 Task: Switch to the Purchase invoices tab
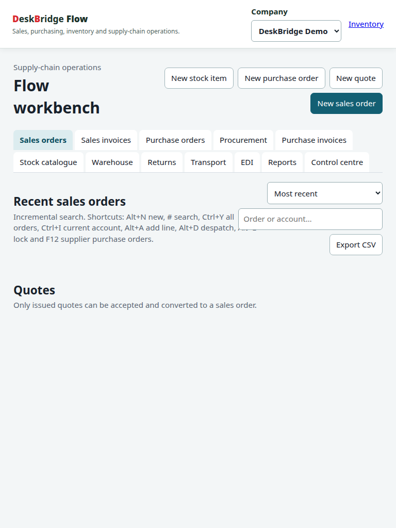point(314,140)
